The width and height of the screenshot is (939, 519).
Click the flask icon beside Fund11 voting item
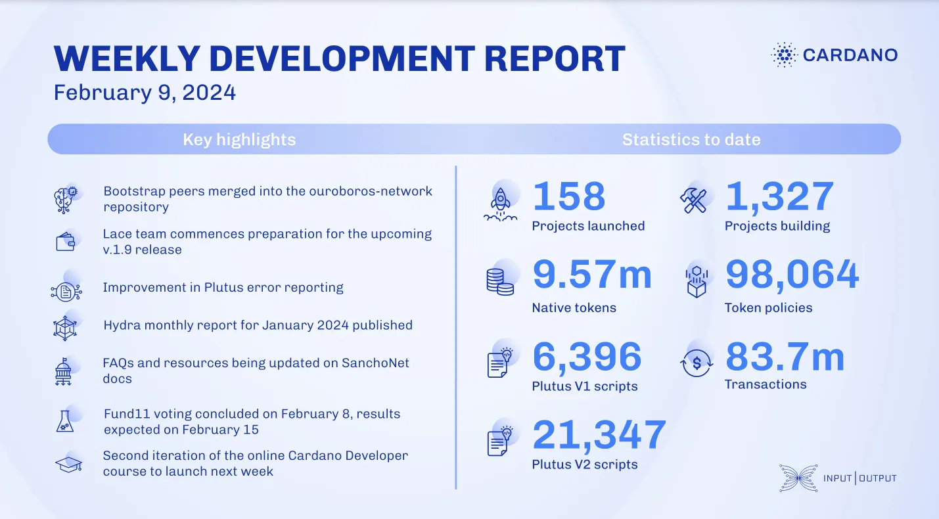64,420
